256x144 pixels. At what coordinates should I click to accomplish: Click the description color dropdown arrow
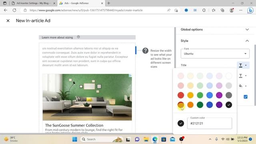coord(246,76)
